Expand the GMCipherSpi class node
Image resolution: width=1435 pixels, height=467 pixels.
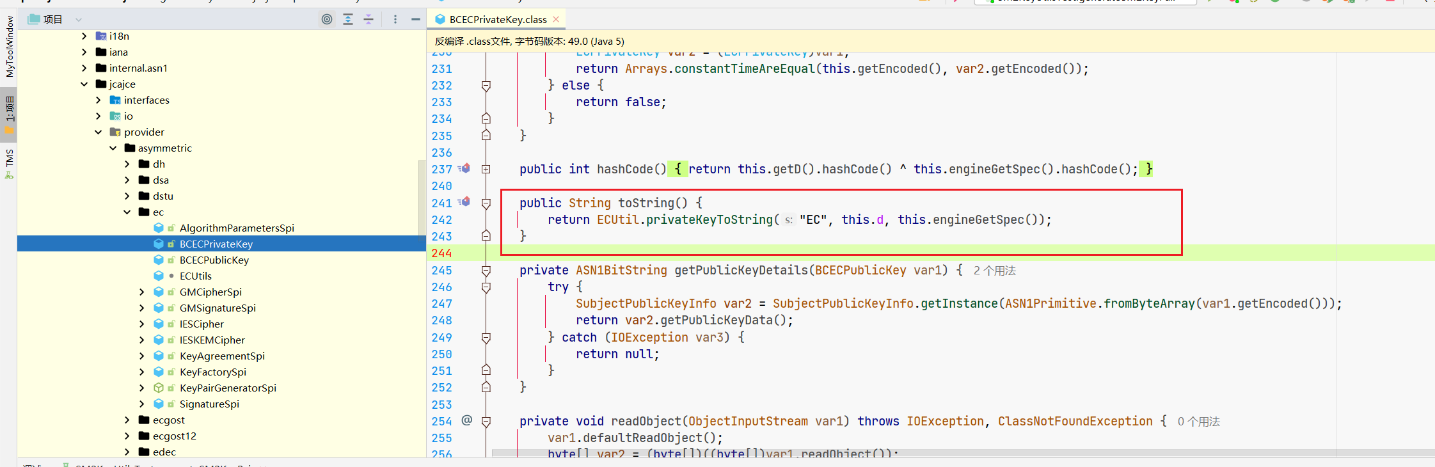pos(142,292)
